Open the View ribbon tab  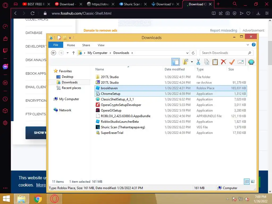point(101,45)
